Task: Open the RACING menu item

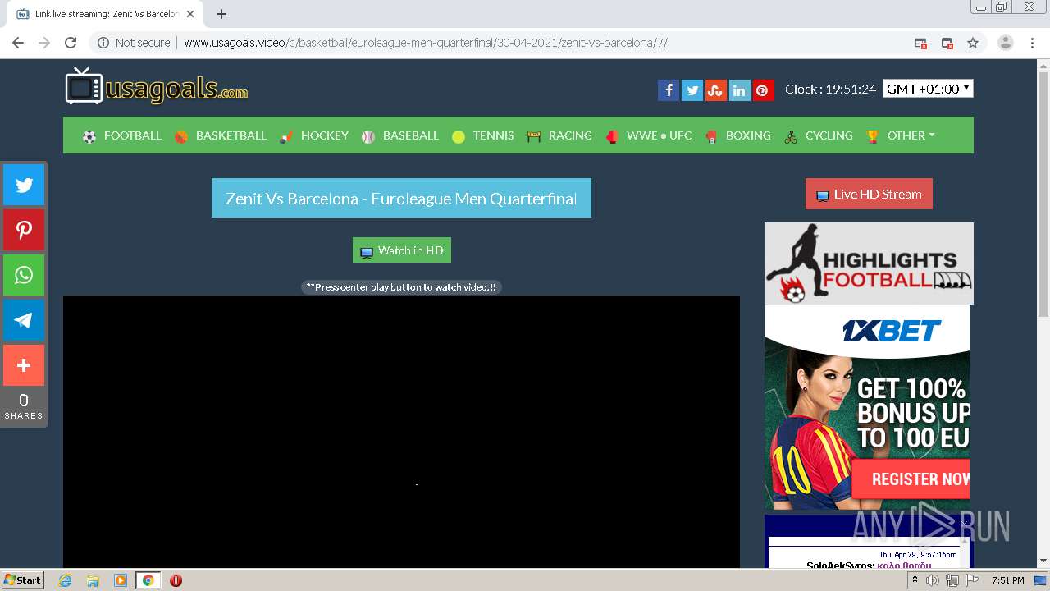Action: pos(559,135)
